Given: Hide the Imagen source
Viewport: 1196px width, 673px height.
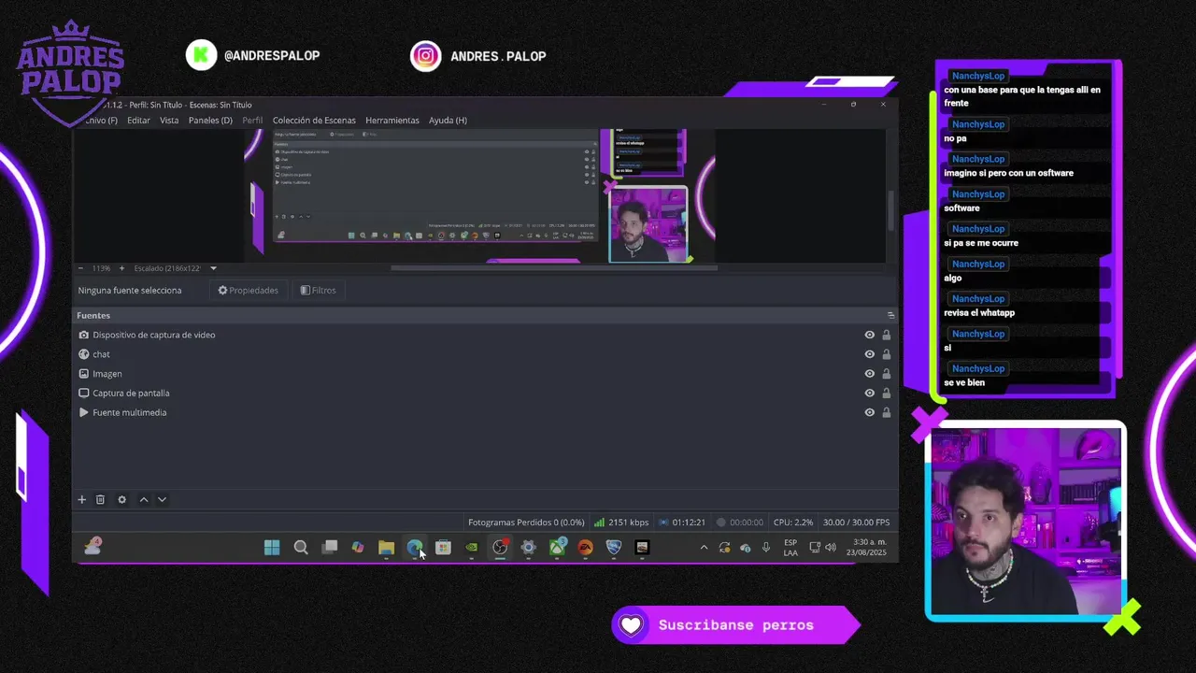Looking at the screenshot, I should click(870, 374).
